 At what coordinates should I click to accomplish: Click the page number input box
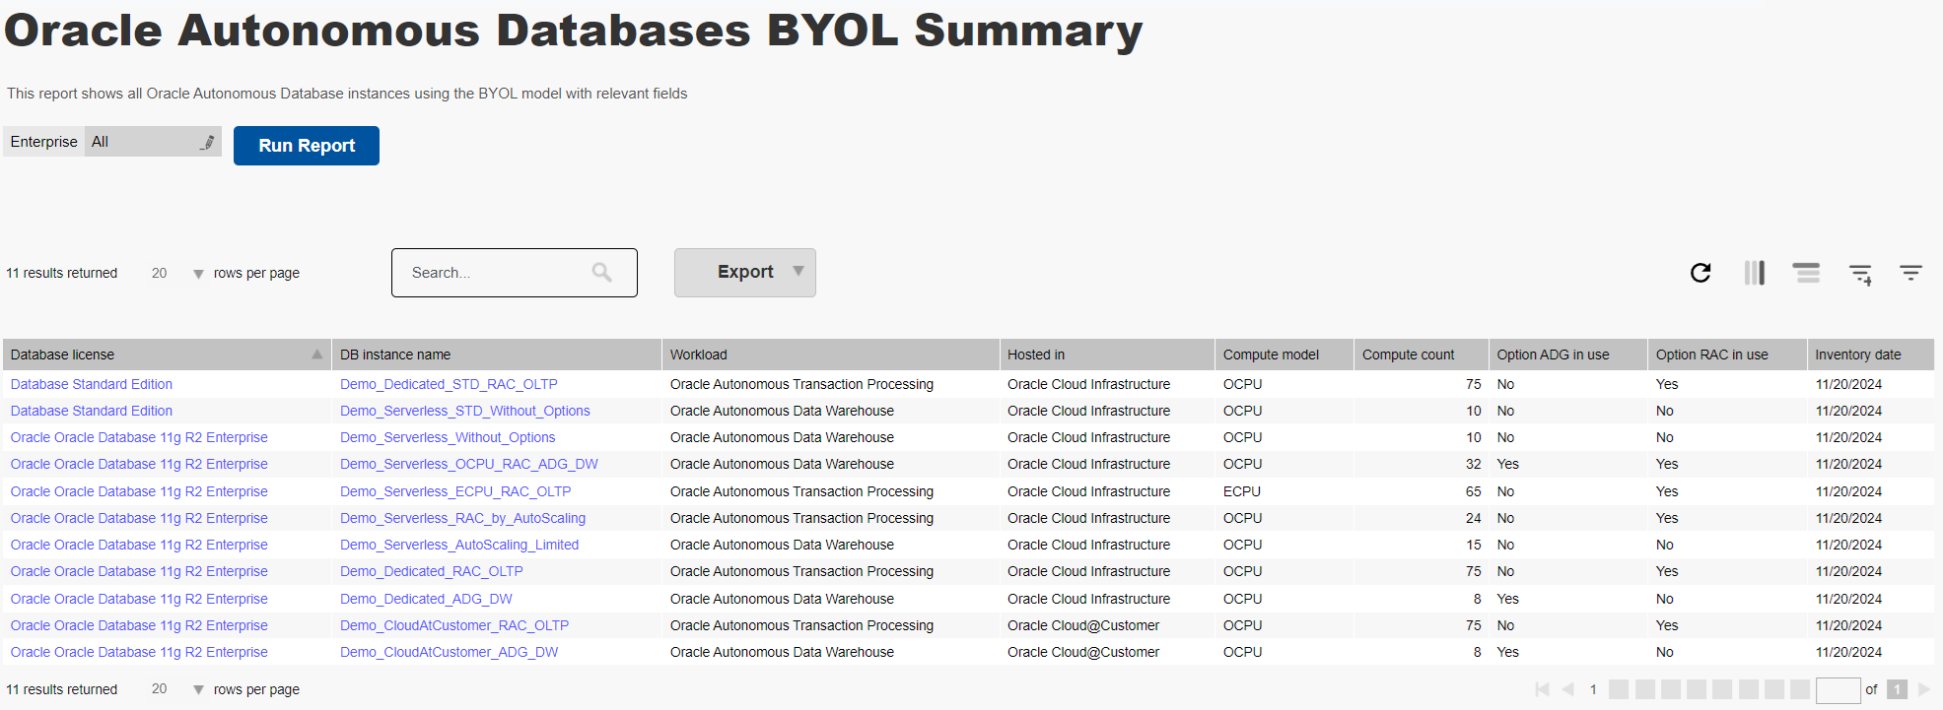(1838, 690)
